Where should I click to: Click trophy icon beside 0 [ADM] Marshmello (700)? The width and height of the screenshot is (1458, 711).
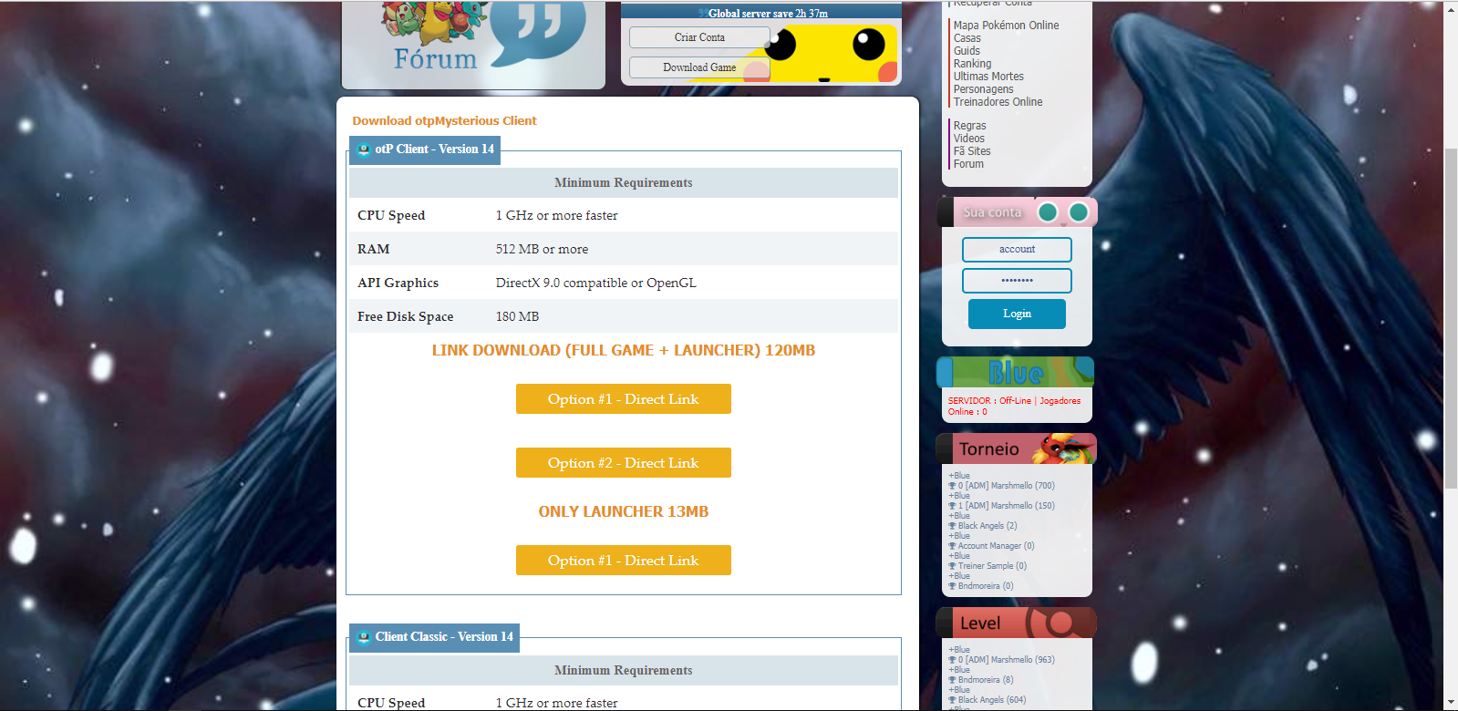952,486
